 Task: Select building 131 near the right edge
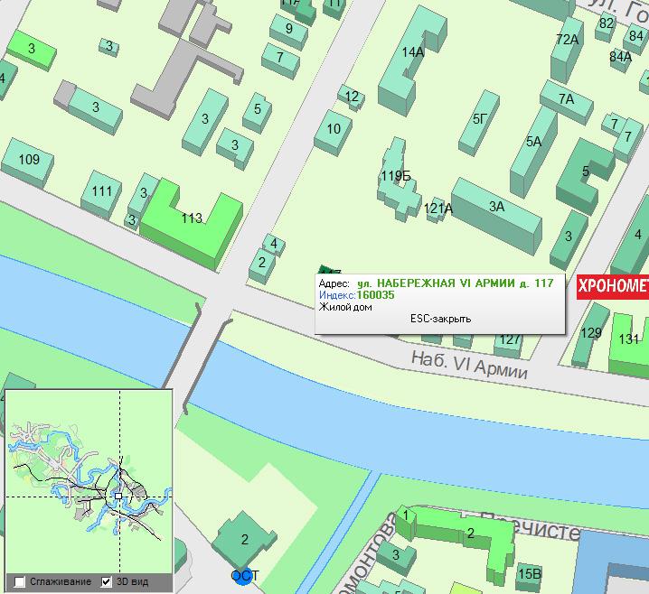(x=628, y=340)
